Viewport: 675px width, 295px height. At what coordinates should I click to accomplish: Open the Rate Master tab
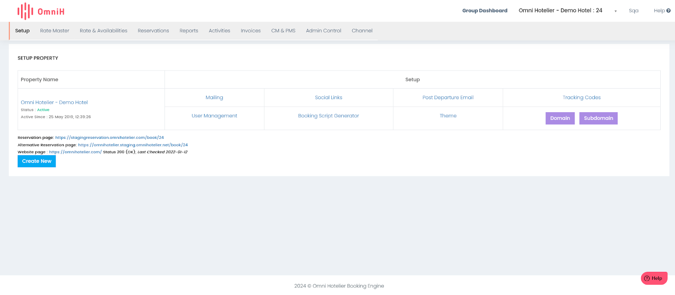click(54, 31)
